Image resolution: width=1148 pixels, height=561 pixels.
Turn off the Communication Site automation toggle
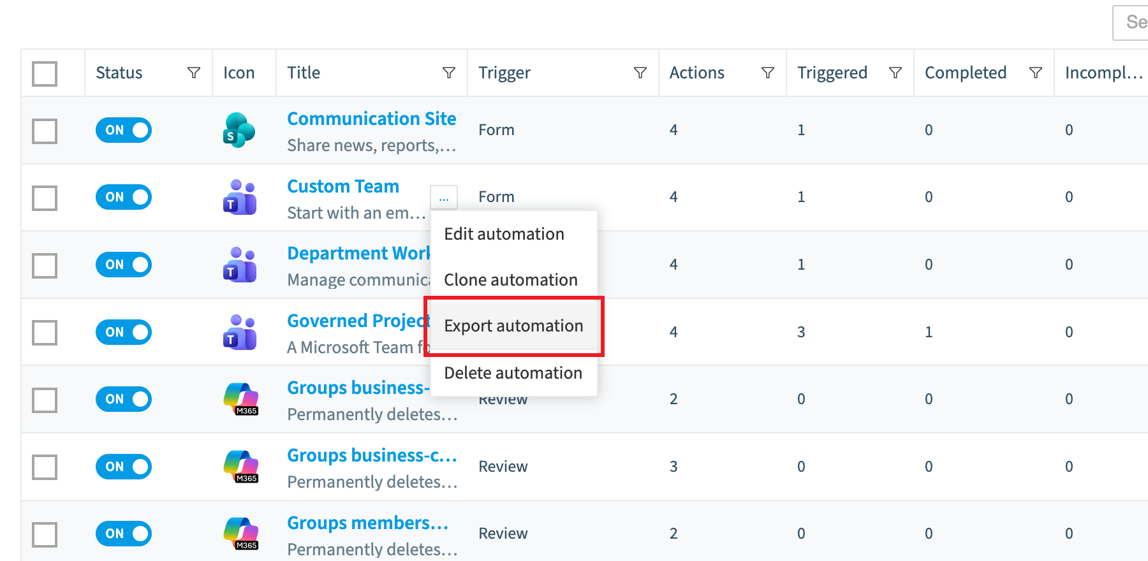pyautogui.click(x=124, y=130)
